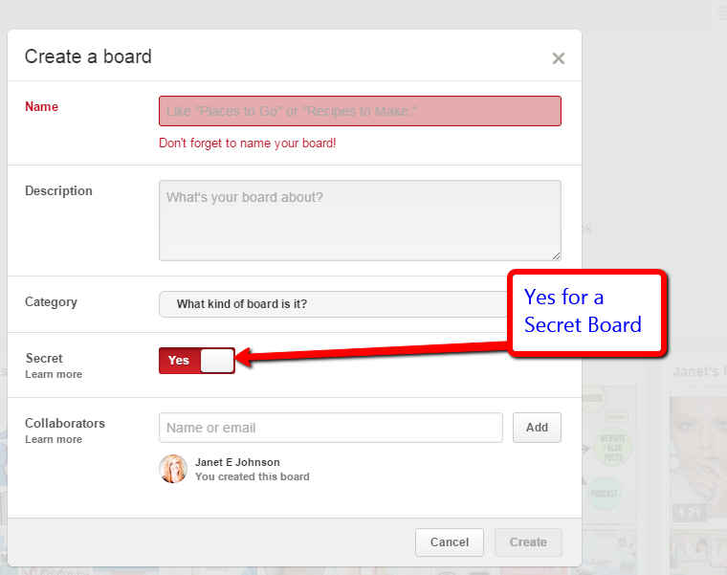Click the Create button
Screen dimensions: 727x575
point(528,542)
